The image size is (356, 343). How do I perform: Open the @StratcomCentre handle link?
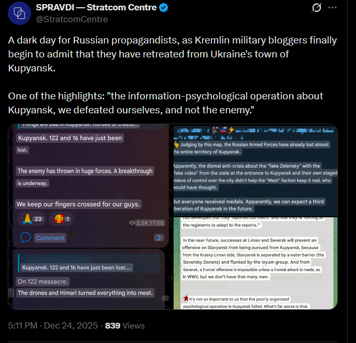(72, 19)
